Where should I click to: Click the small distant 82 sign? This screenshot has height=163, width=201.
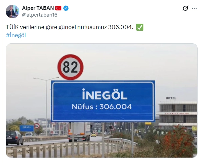point(37,126)
